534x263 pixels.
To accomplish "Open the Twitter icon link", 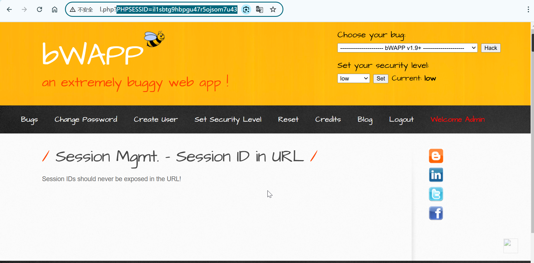I will click(x=436, y=194).
